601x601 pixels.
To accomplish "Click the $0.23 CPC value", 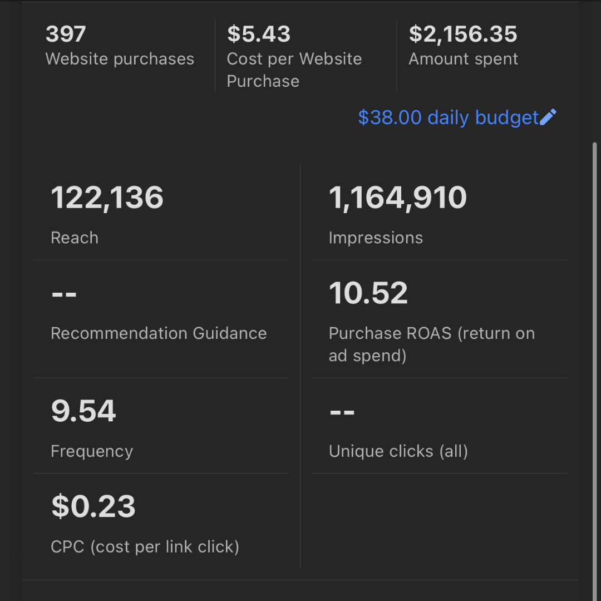I will click(93, 506).
